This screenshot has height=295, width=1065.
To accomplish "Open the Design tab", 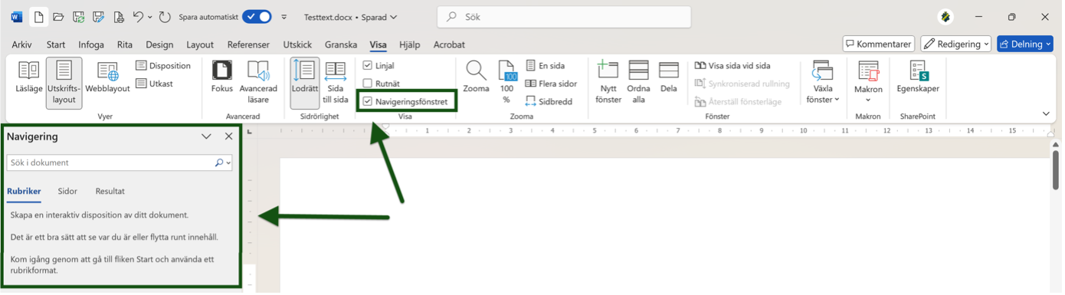I will coord(159,44).
